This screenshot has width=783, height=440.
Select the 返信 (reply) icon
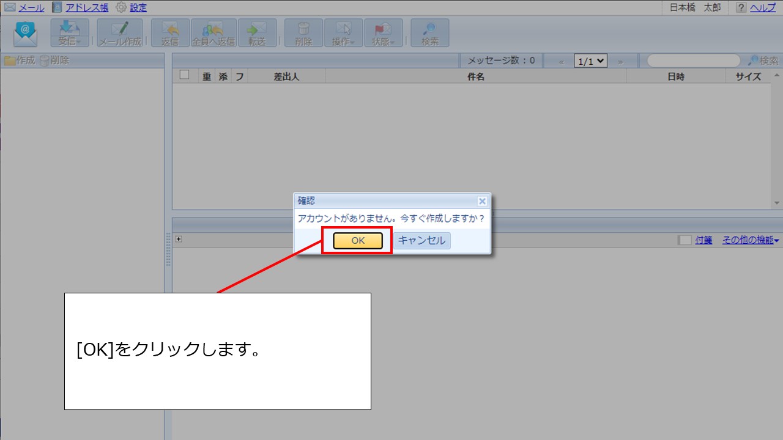169,33
